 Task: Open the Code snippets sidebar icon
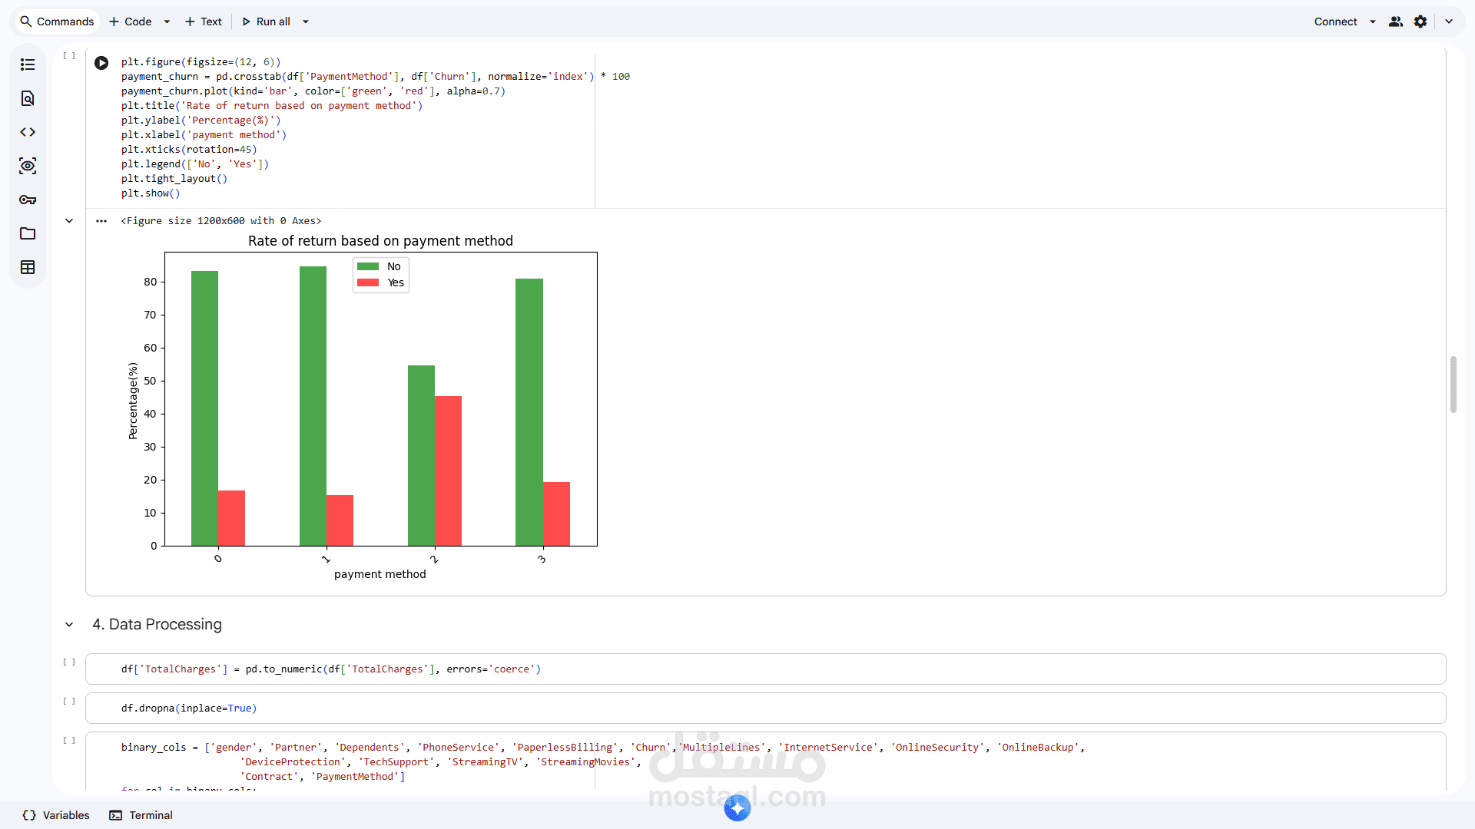(x=28, y=132)
